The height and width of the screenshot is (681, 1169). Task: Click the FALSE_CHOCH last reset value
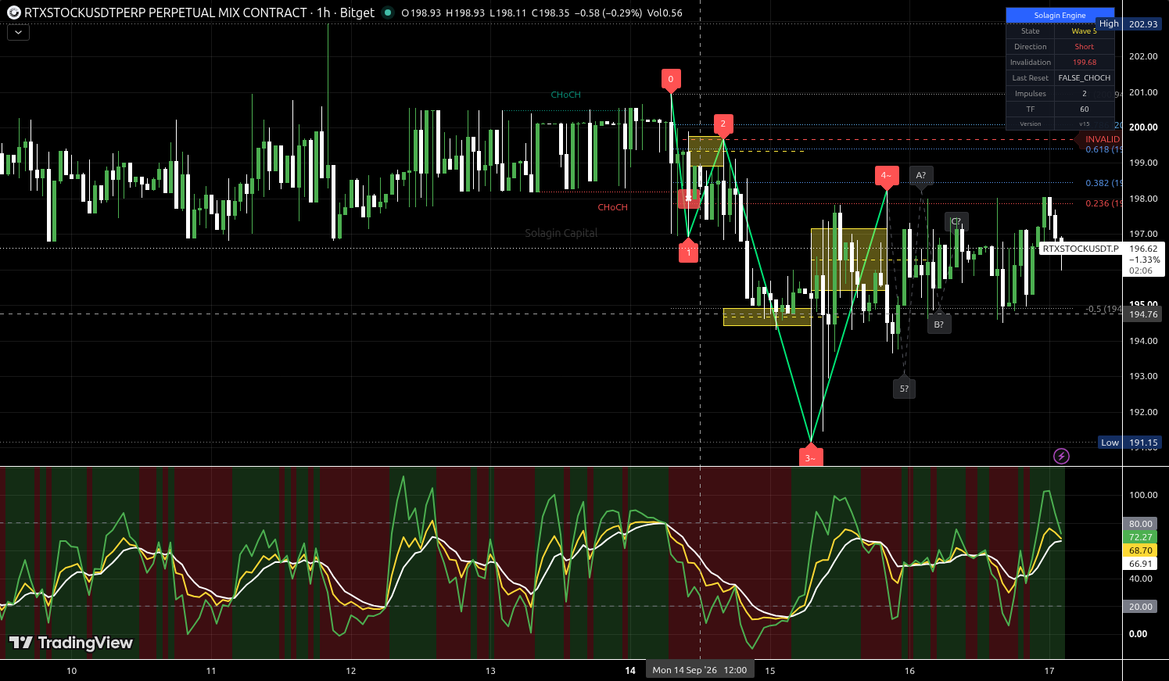pos(1084,78)
